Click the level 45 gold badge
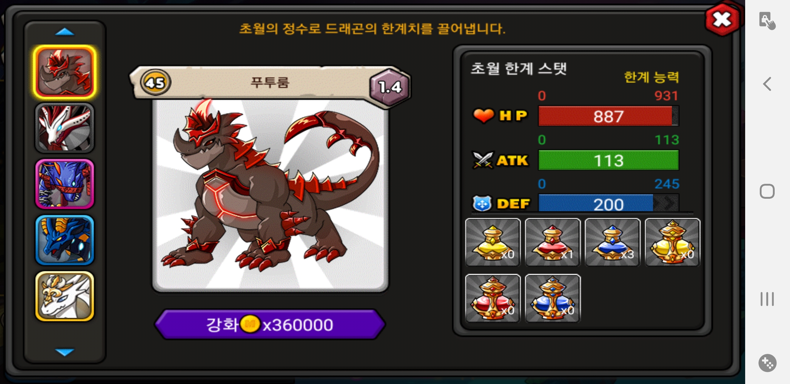This screenshot has width=790, height=384. point(156,82)
